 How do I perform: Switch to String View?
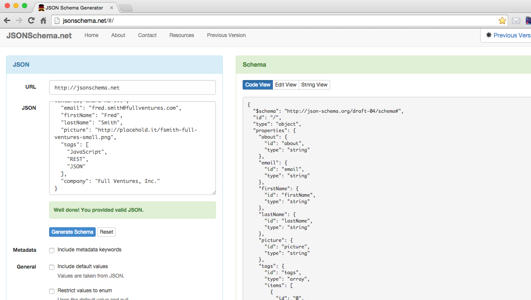(x=314, y=84)
